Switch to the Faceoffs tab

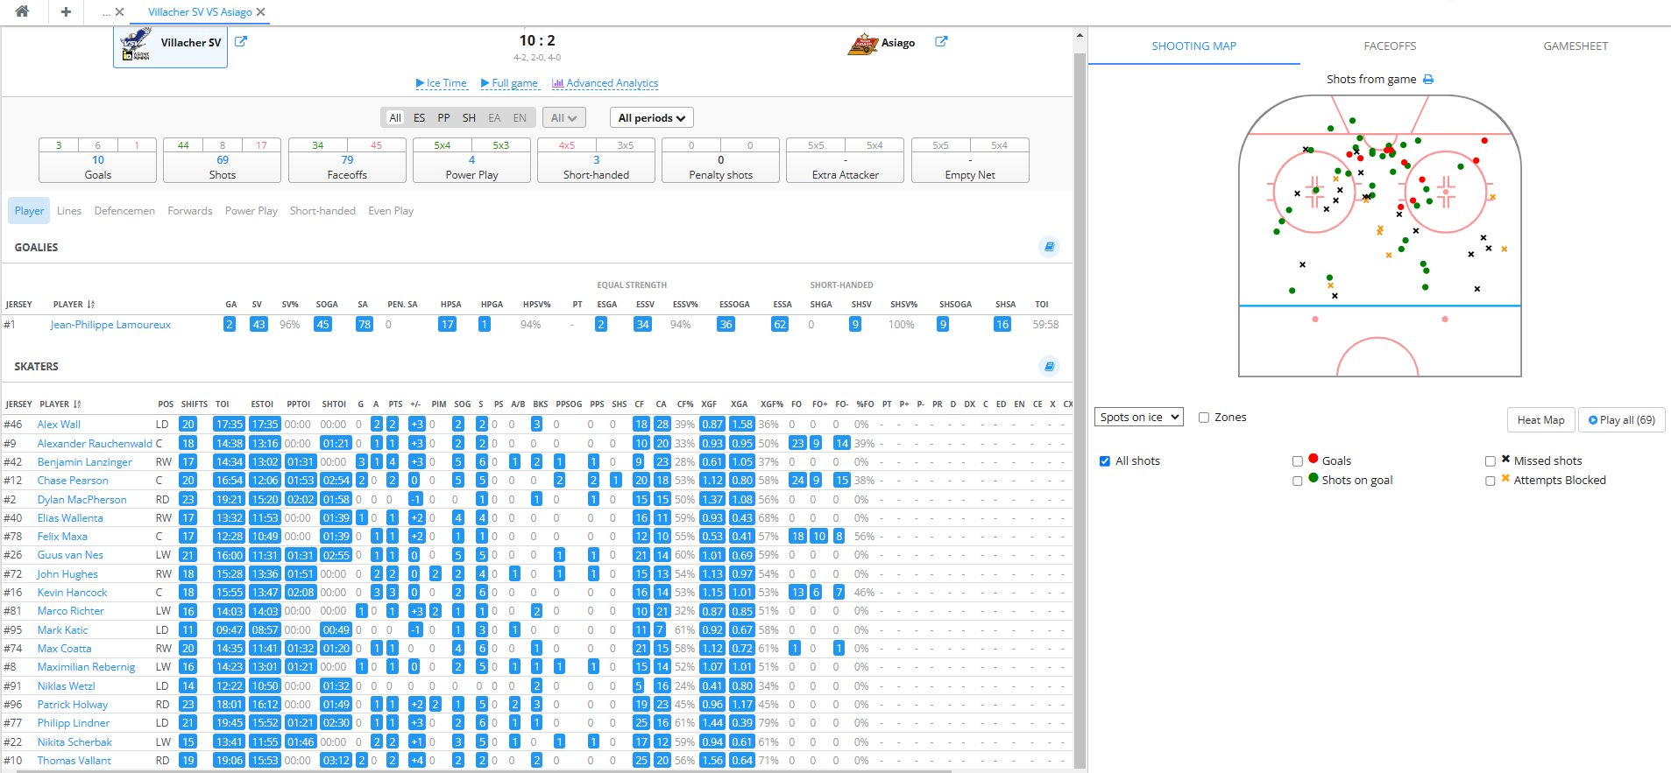click(x=1390, y=46)
